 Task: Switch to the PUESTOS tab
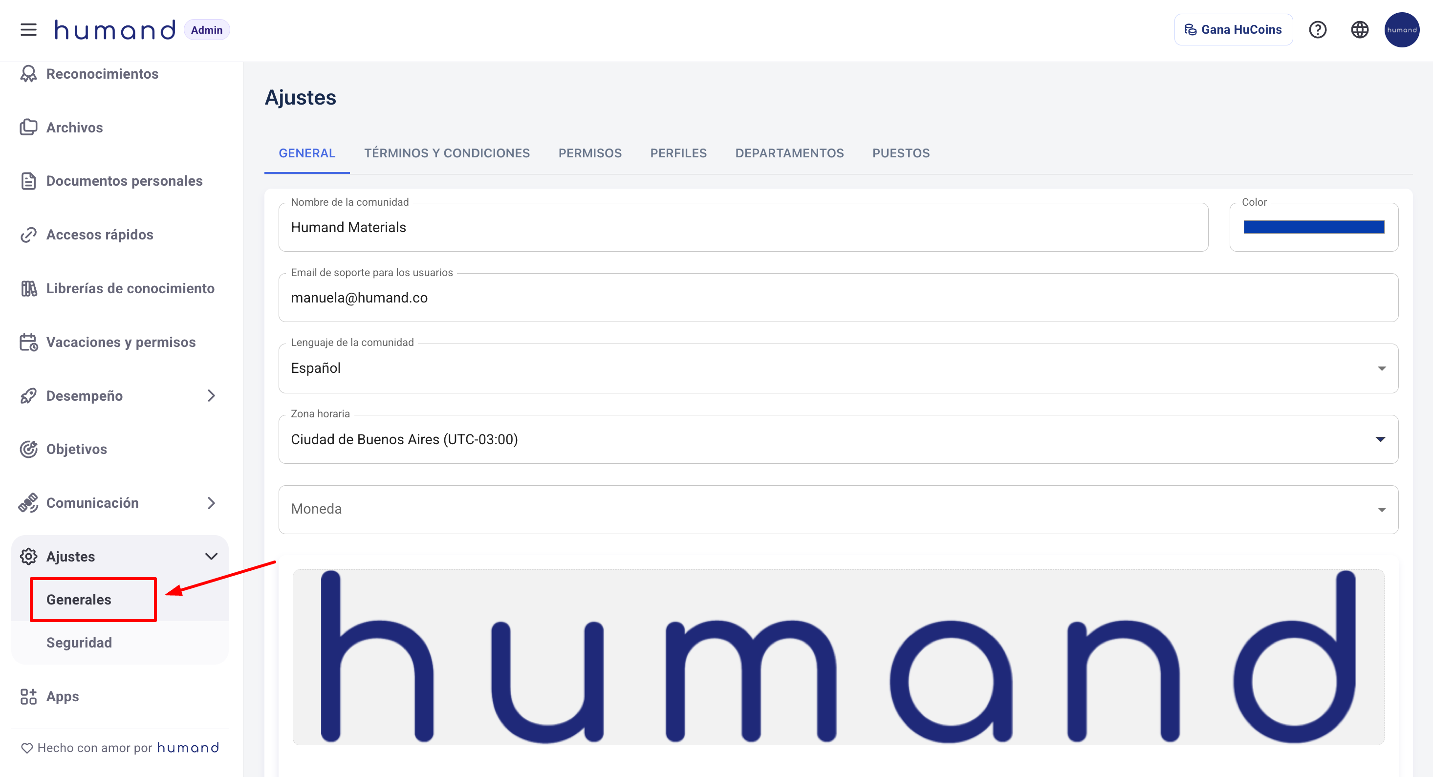point(901,153)
